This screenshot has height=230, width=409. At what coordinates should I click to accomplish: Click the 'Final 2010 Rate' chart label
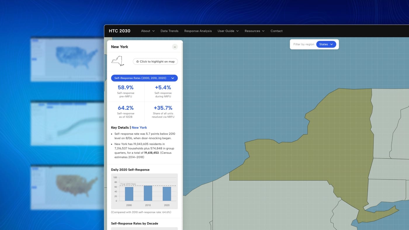[128, 184]
